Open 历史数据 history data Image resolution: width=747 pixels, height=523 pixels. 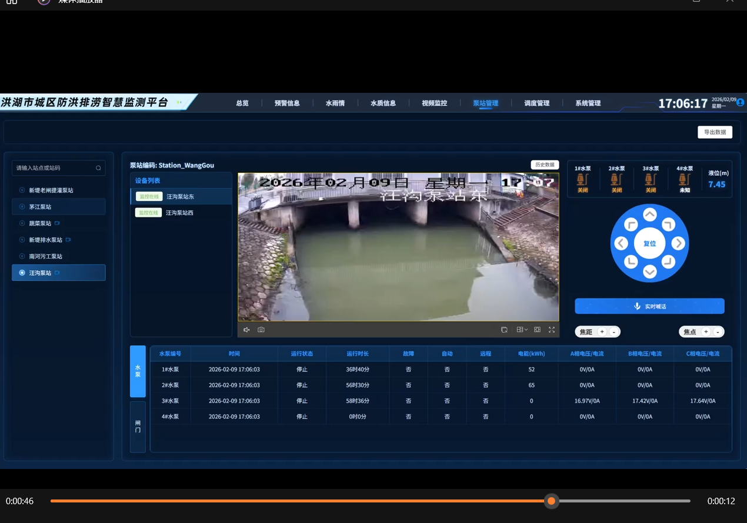pyautogui.click(x=545, y=165)
